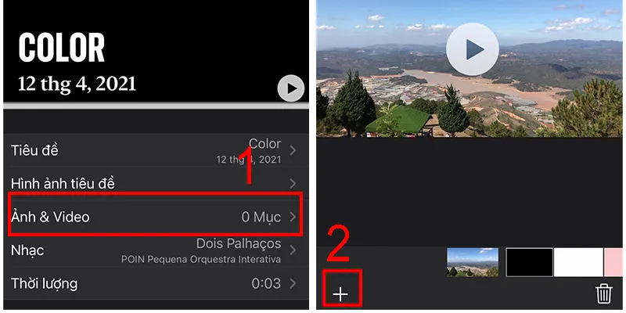
Task: Open Hình ảnh tiêu đề option
Action: click(156, 184)
